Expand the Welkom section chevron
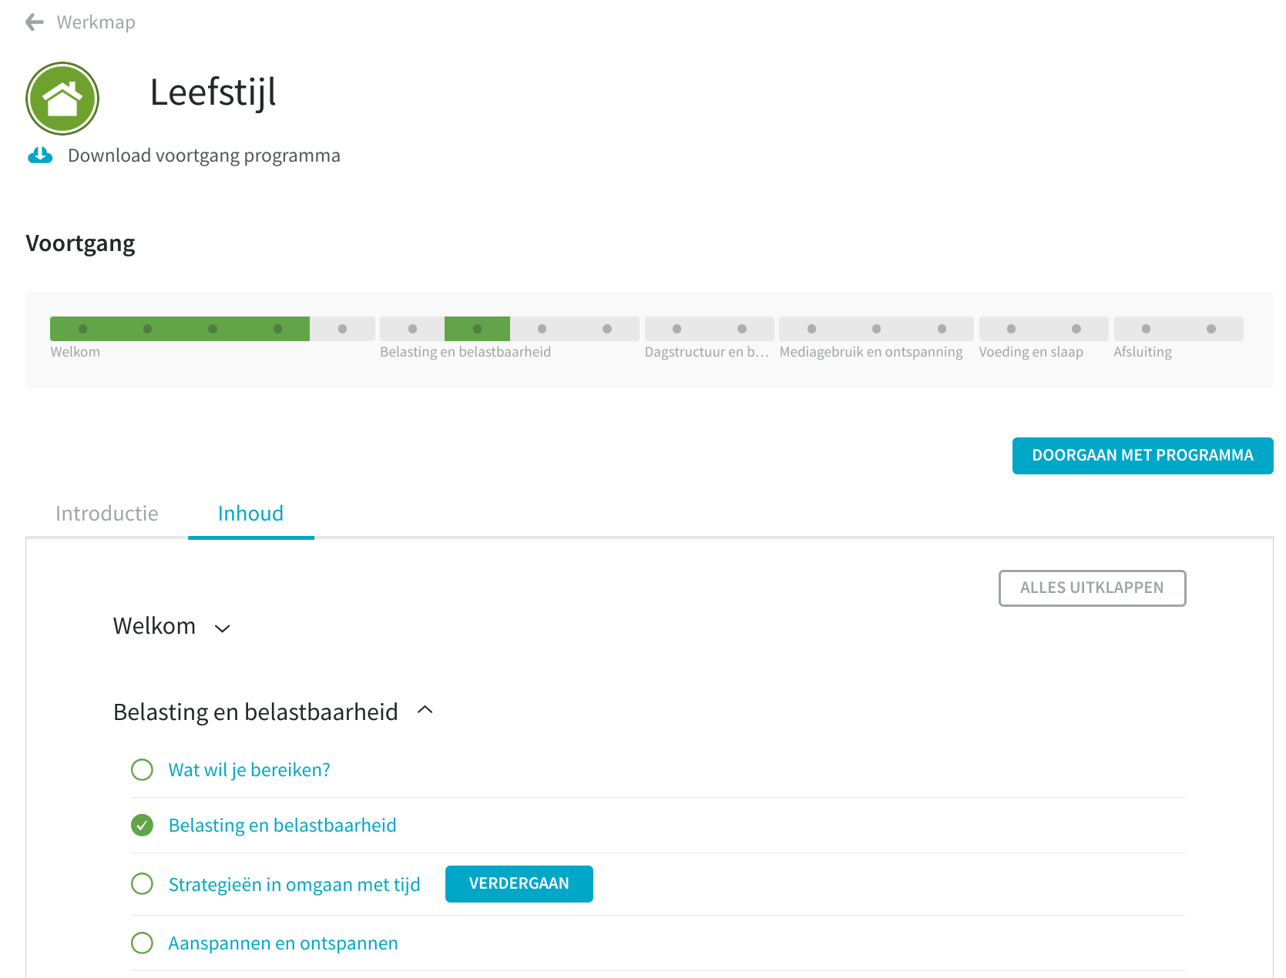The width and height of the screenshot is (1286, 978). 223,628
